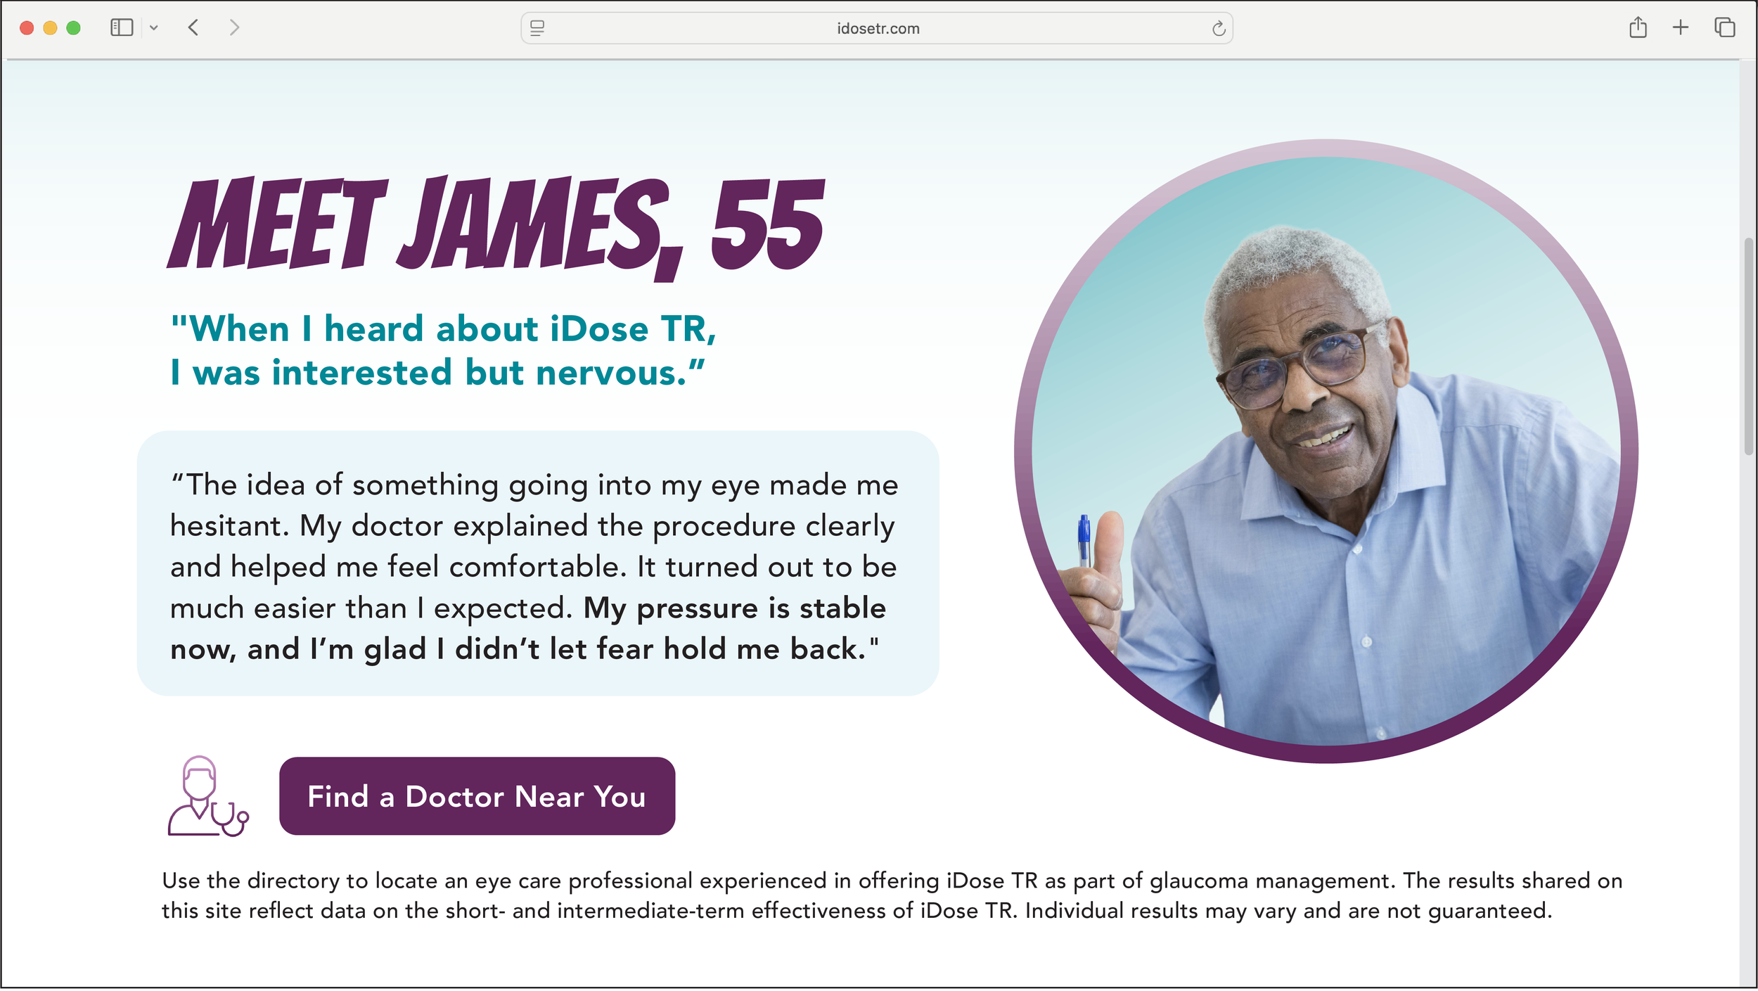The width and height of the screenshot is (1758, 991).
Task: Open the Share icon in toolbar
Action: point(1638,27)
